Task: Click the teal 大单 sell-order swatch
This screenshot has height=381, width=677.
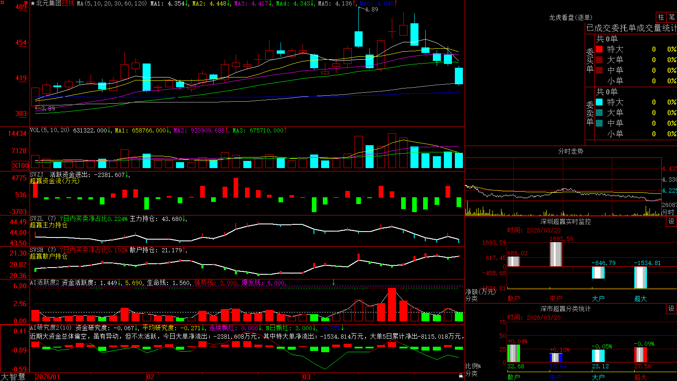Action: tap(599, 113)
